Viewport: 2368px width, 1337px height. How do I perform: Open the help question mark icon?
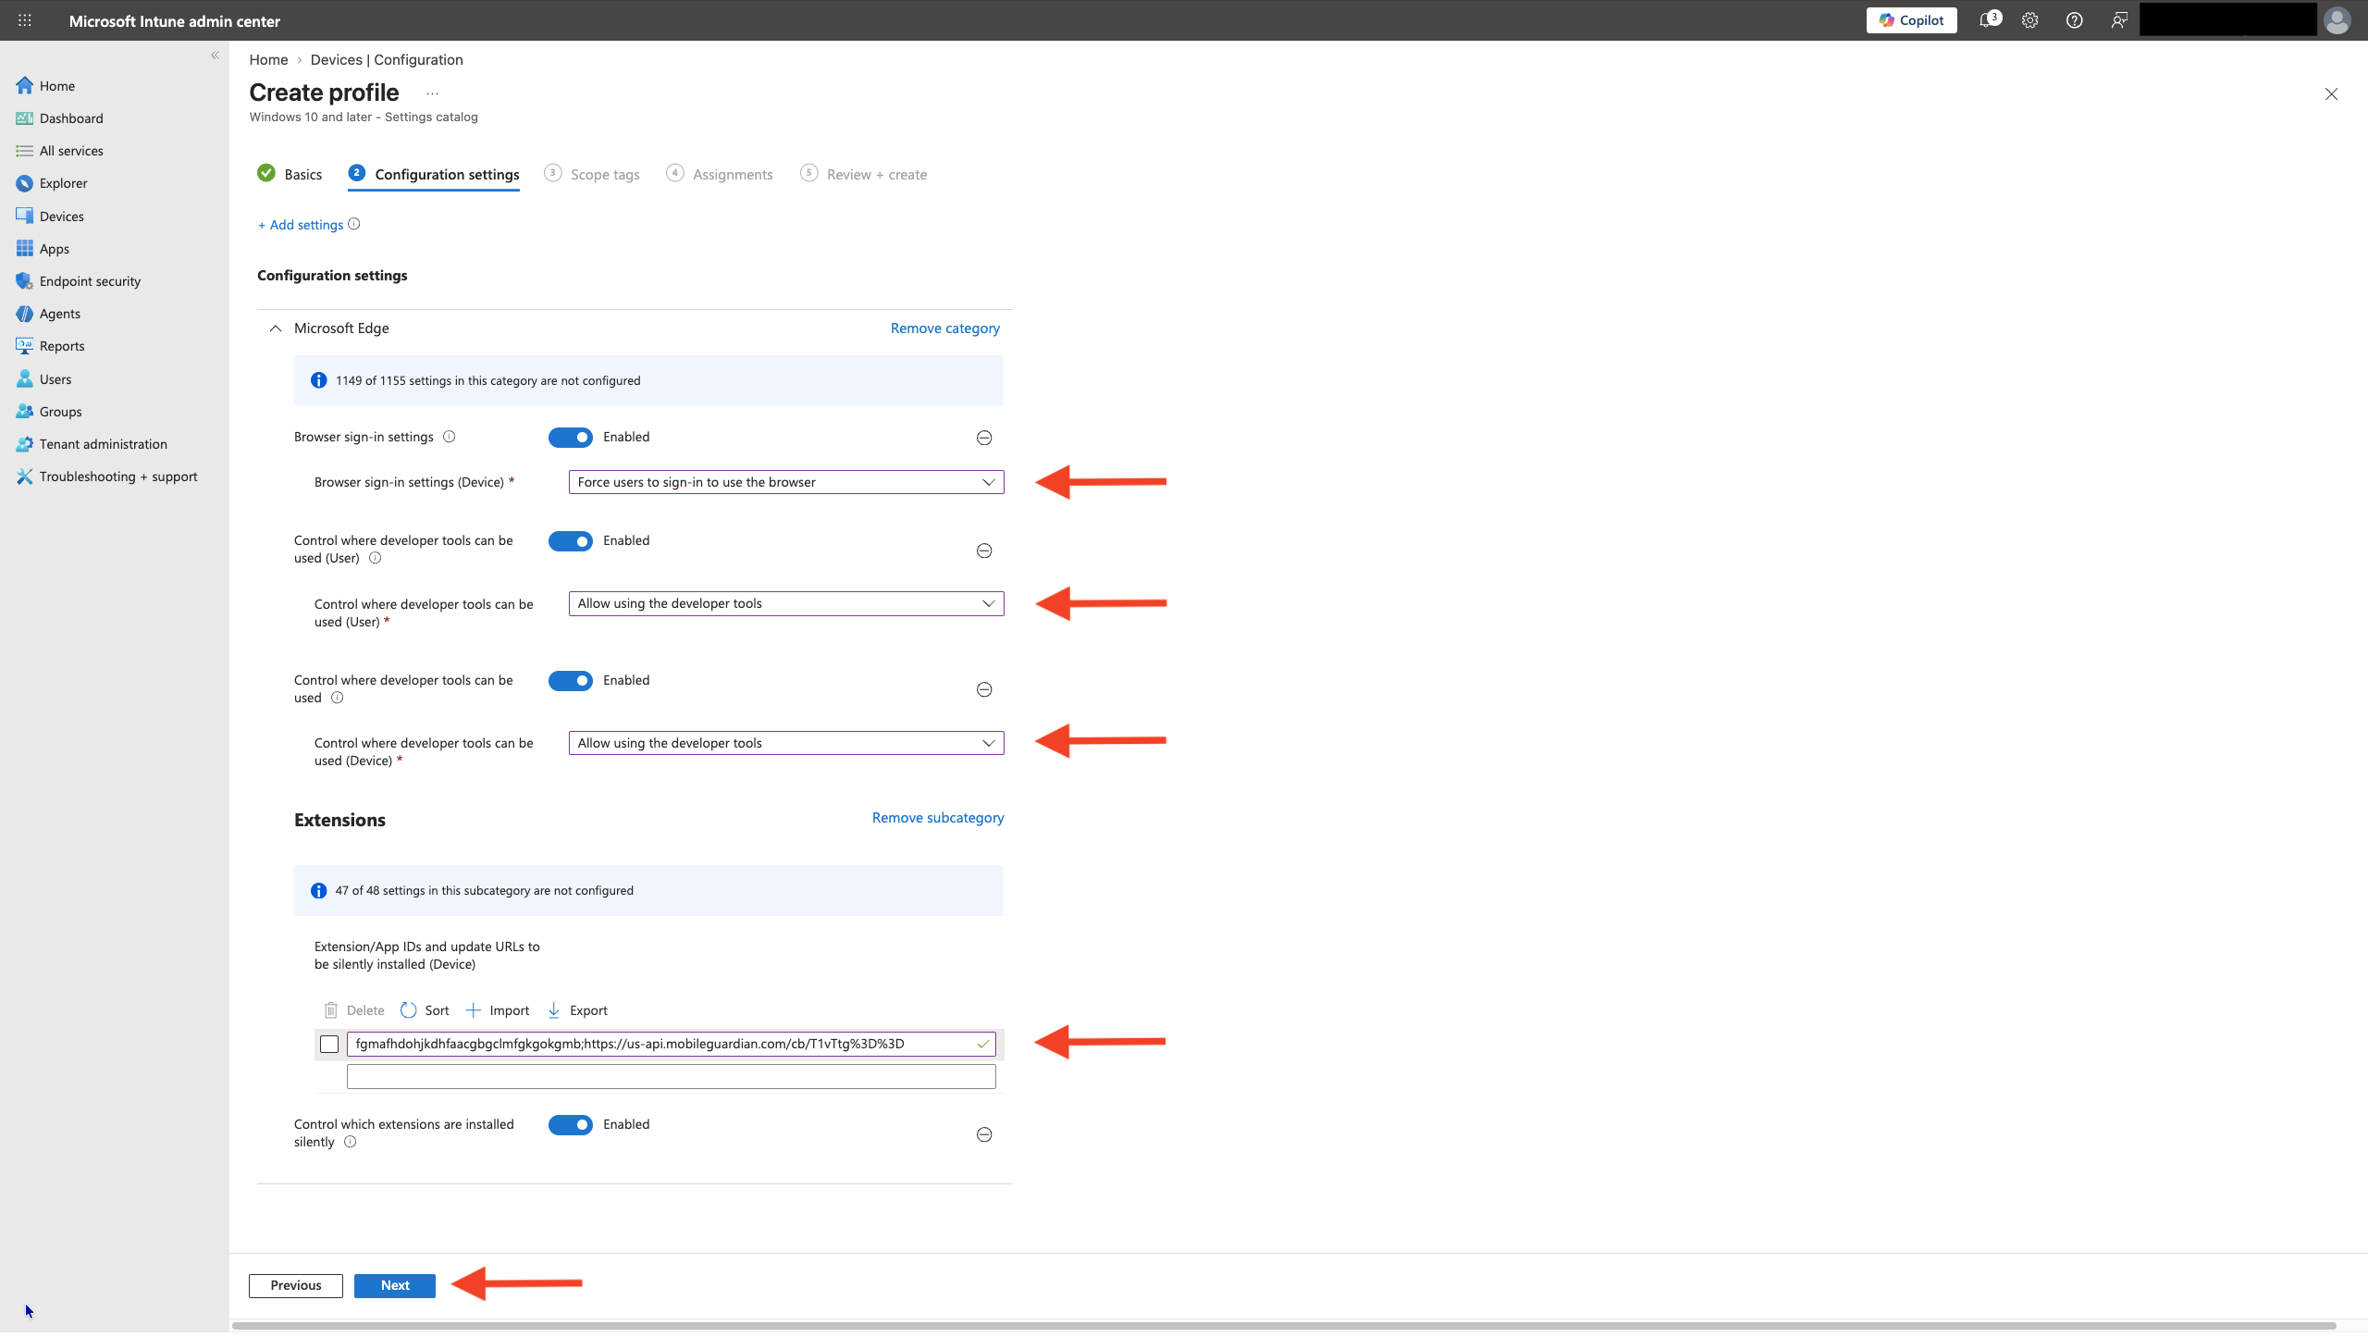(2075, 20)
